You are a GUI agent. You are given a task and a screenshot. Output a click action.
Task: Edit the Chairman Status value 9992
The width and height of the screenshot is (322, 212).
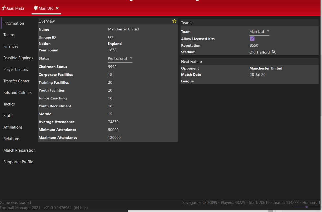point(112,67)
